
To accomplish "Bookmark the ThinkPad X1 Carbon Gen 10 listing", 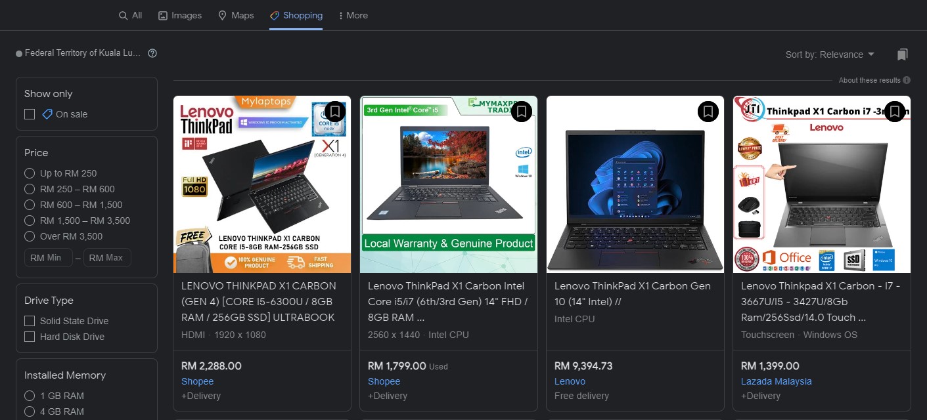I will click(708, 112).
